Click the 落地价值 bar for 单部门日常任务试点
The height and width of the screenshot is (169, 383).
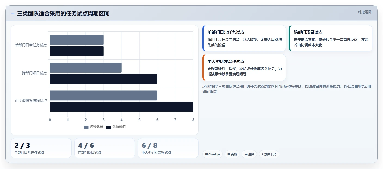(77, 51)
